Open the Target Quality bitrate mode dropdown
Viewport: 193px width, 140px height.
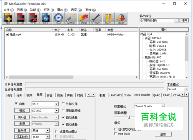coord(163,106)
